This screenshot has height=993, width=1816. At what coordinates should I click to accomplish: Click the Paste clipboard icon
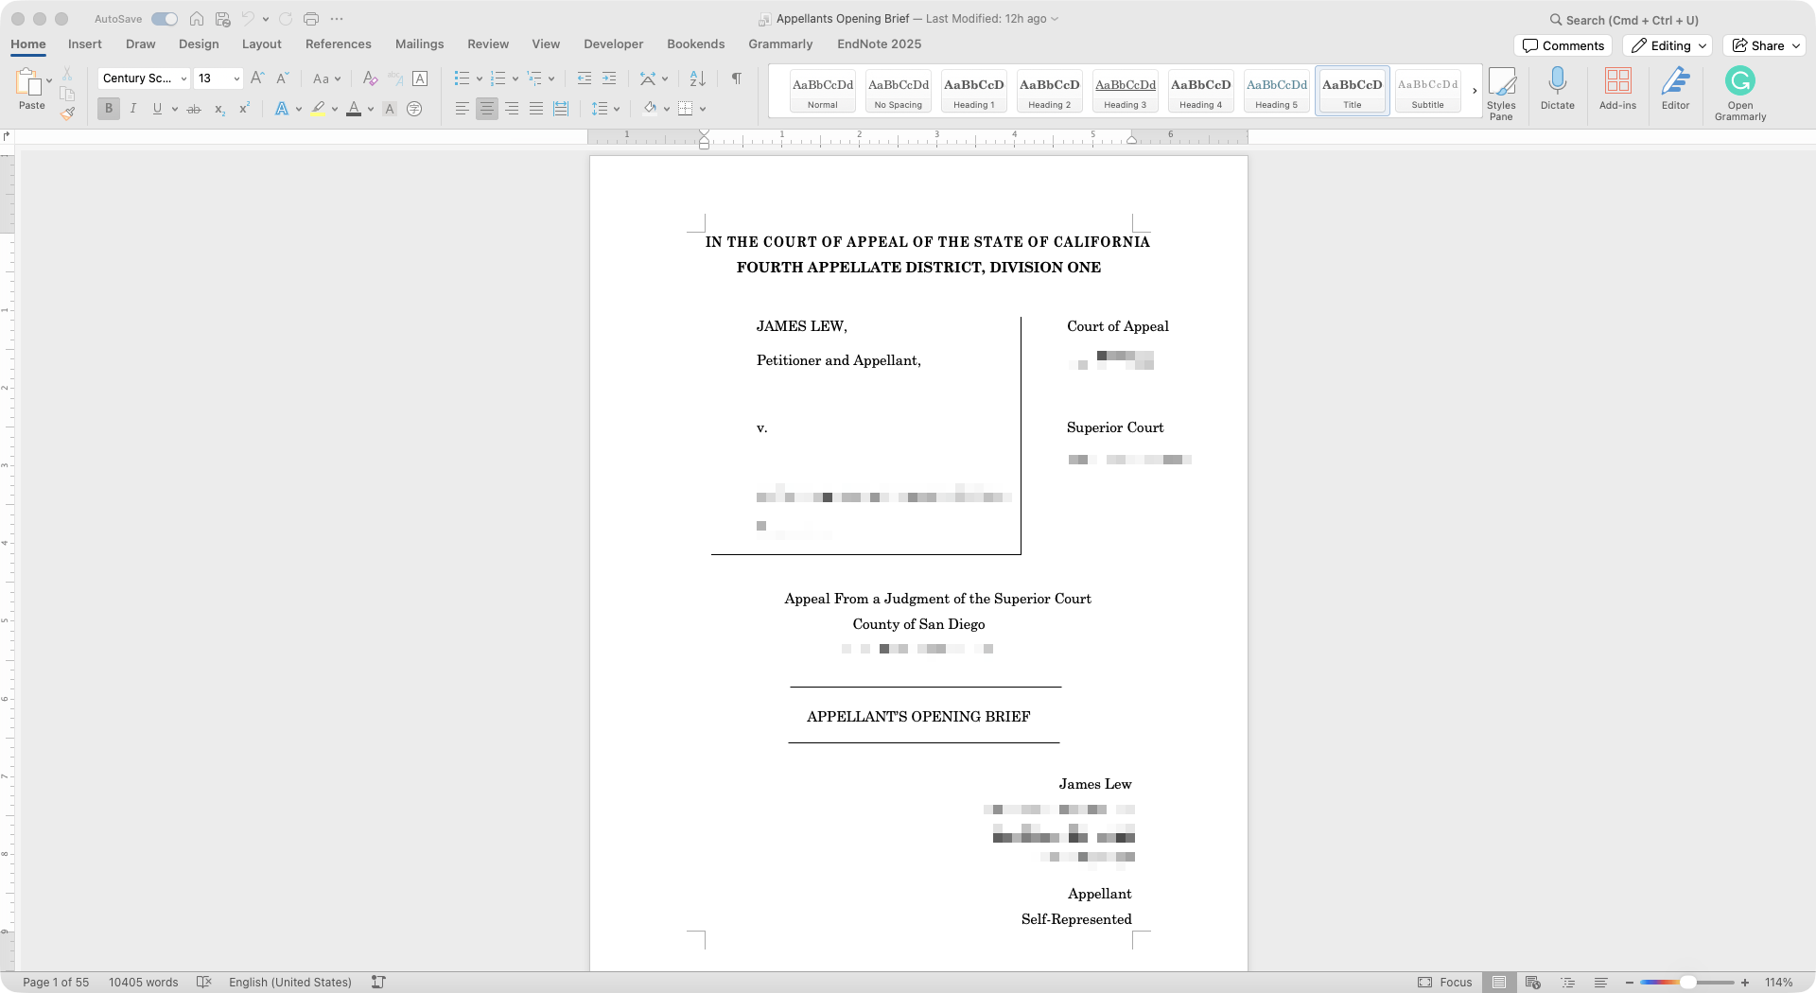pos(28,83)
